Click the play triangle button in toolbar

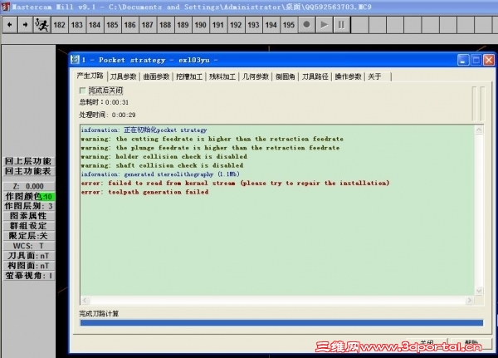click(x=325, y=24)
